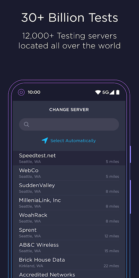Focus the server search field
The width and height of the screenshot is (139, 278).
[x=69, y=125]
